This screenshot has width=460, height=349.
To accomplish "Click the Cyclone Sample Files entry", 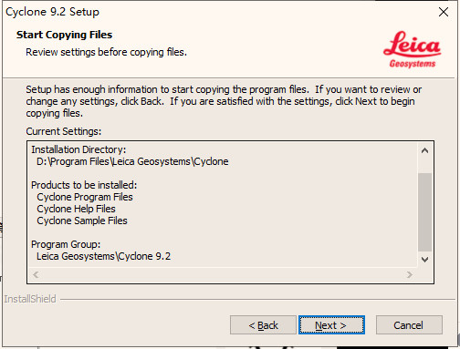I will pos(82,221).
